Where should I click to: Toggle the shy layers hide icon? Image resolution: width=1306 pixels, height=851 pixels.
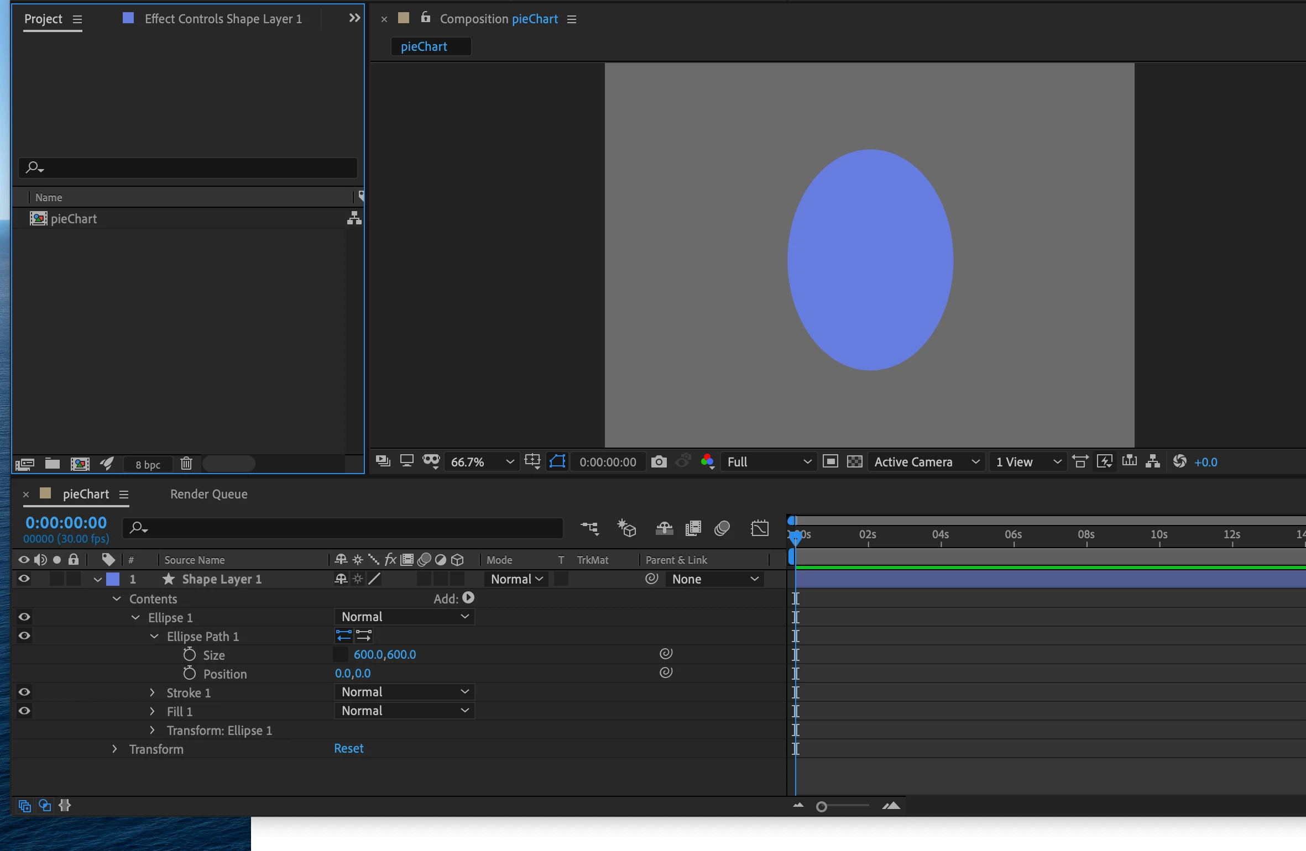[664, 529]
